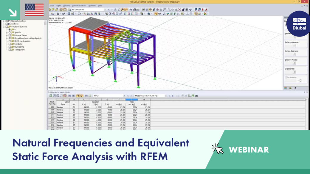Enable the Symbols checkbox

[10, 44]
